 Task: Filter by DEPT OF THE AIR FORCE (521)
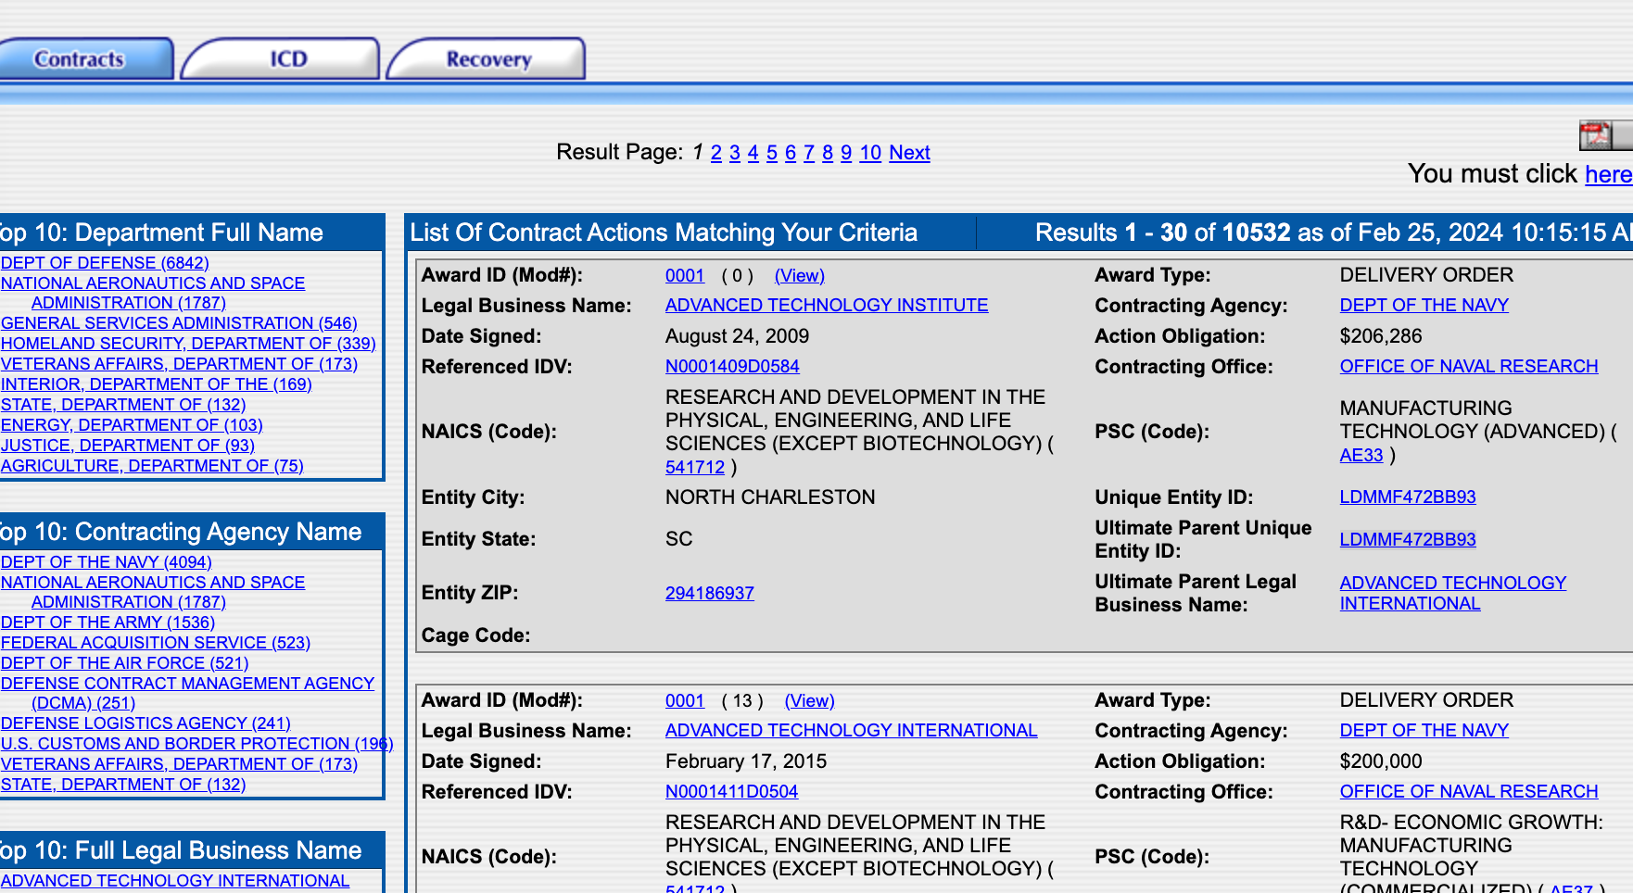coord(125,663)
